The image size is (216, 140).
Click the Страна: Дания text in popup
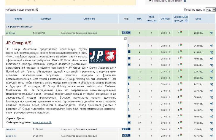click(15, 118)
